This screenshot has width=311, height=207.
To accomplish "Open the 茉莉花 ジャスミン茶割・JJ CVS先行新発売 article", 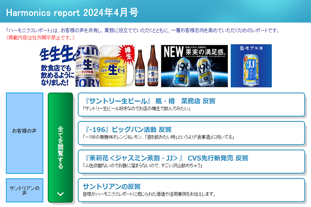I will coord(191,162).
